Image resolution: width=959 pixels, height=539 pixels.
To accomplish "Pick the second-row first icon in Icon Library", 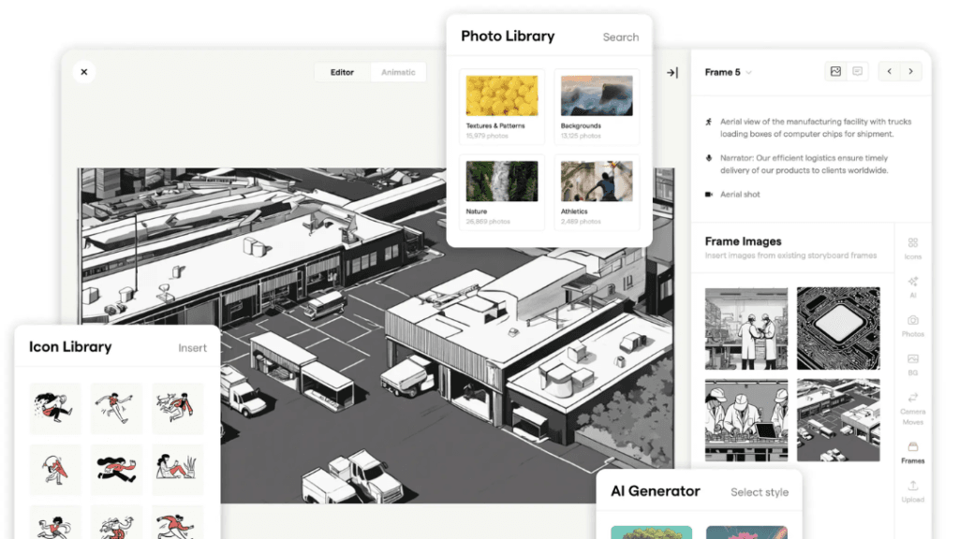I will pyautogui.click(x=55, y=470).
